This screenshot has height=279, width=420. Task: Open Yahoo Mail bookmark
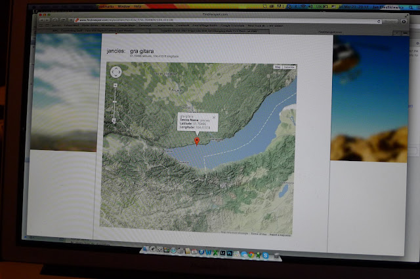pos(72,26)
